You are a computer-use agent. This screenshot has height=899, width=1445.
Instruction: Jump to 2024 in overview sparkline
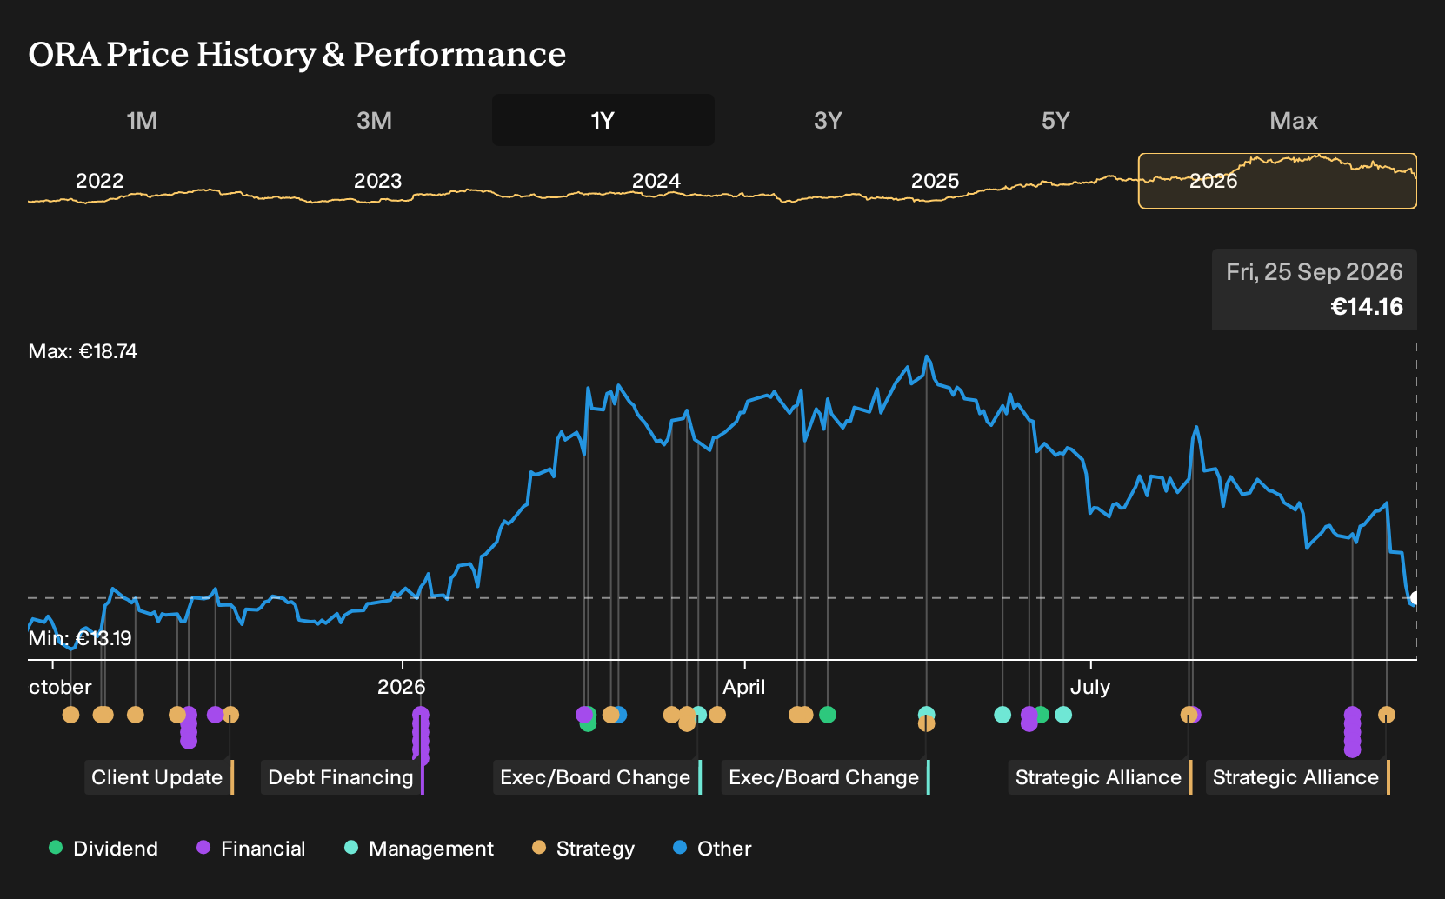(x=656, y=181)
